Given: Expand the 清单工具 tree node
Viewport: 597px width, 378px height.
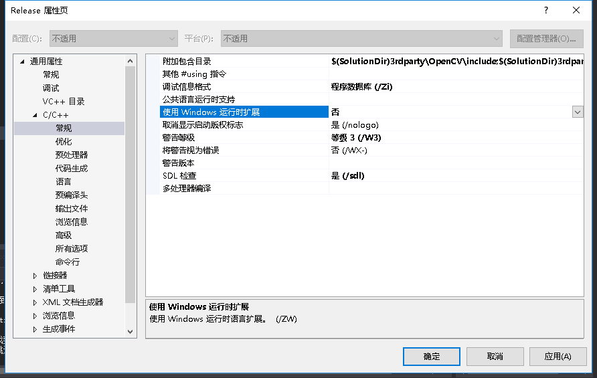Looking at the screenshot, I should (x=35, y=289).
